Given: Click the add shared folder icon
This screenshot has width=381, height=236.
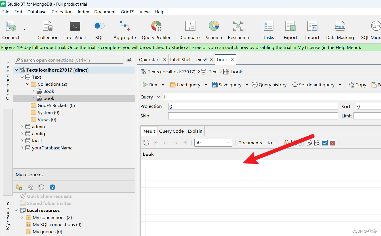Looking at the screenshot, I should pos(19,187).
